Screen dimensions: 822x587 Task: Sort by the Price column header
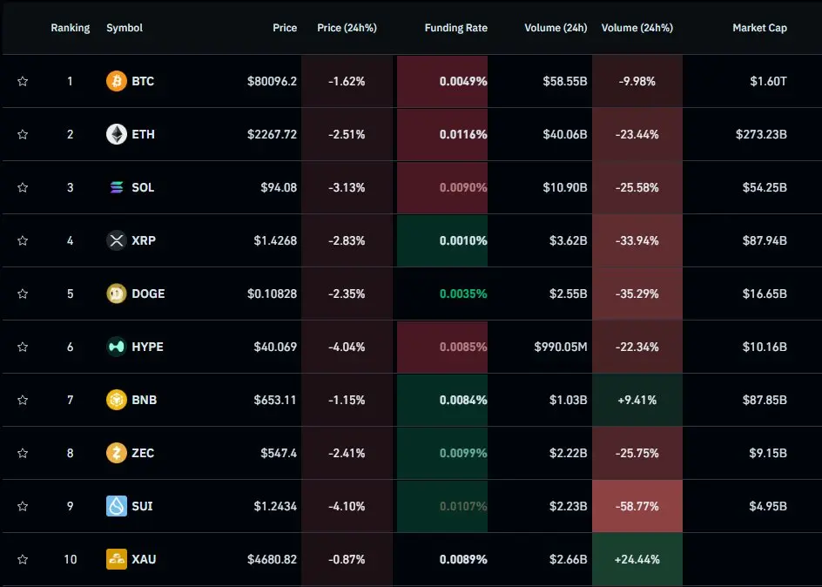(285, 28)
